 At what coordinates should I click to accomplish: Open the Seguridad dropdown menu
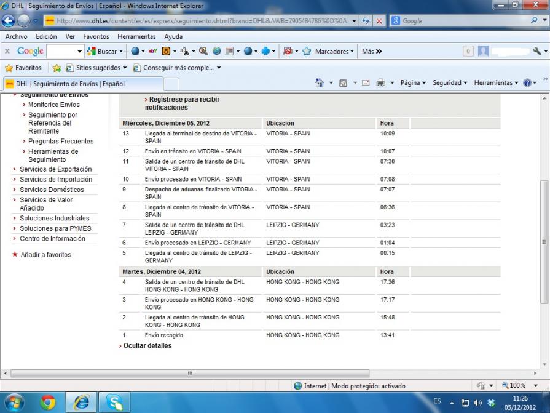(x=450, y=83)
